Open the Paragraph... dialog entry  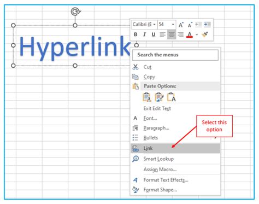175,128
